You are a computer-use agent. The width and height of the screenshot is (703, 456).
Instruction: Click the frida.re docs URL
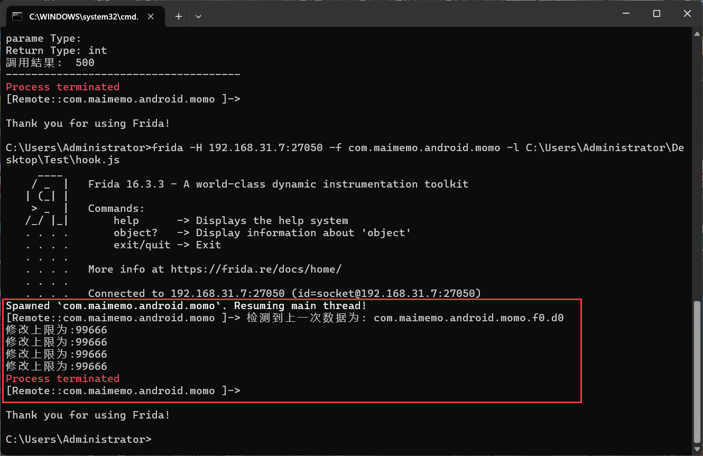point(256,269)
